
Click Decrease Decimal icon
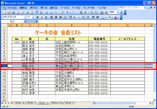coord(87,18)
